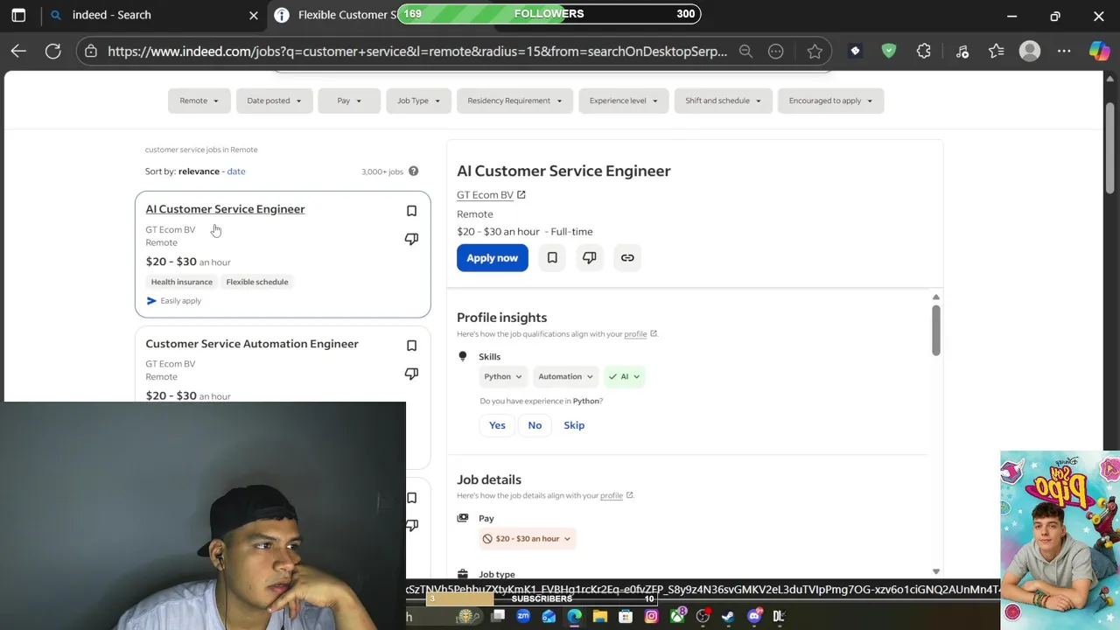Click not interested beside Apply now
This screenshot has width=1120, height=630.
(x=590, y=257)
